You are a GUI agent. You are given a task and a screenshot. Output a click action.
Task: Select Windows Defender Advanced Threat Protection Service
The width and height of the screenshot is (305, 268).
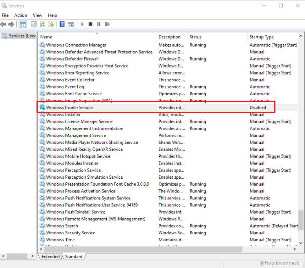coord(168,52)
